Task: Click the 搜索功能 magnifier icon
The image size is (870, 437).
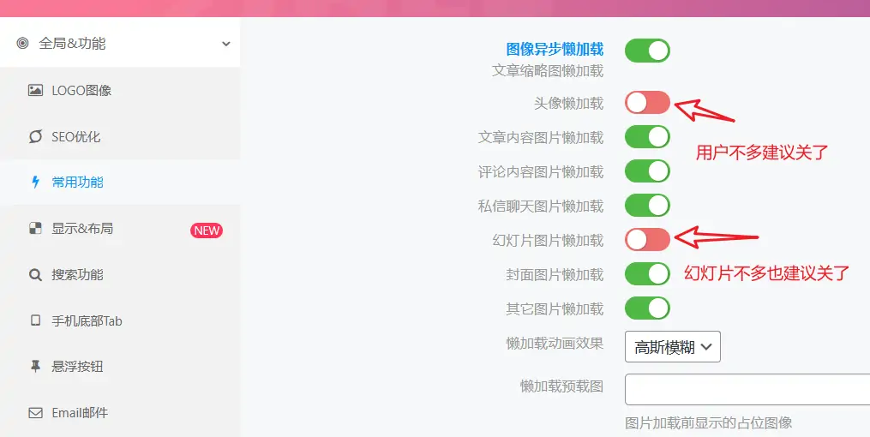Action: [35, 275]
